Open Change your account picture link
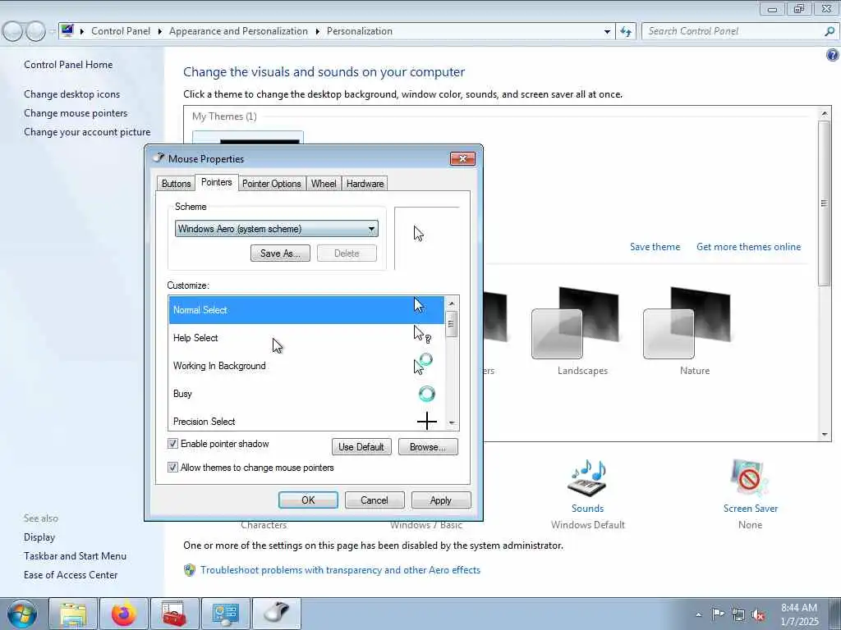 tap(87, 132)
